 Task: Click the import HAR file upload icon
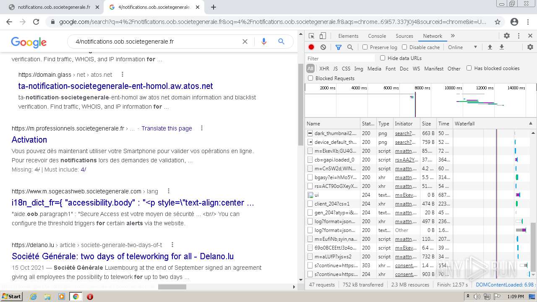pyautogui.click(x=490, y=47)
